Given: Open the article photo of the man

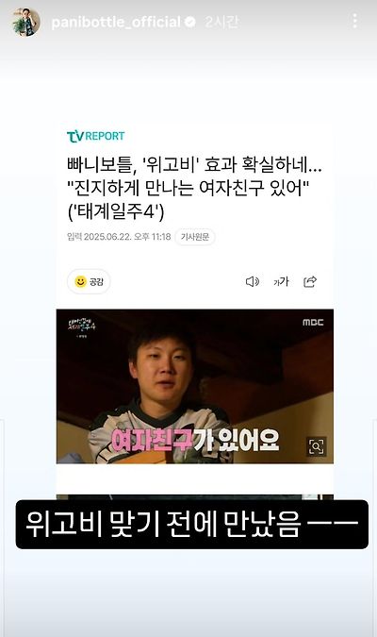Looking at the screenshot, I should pos(195,386).
